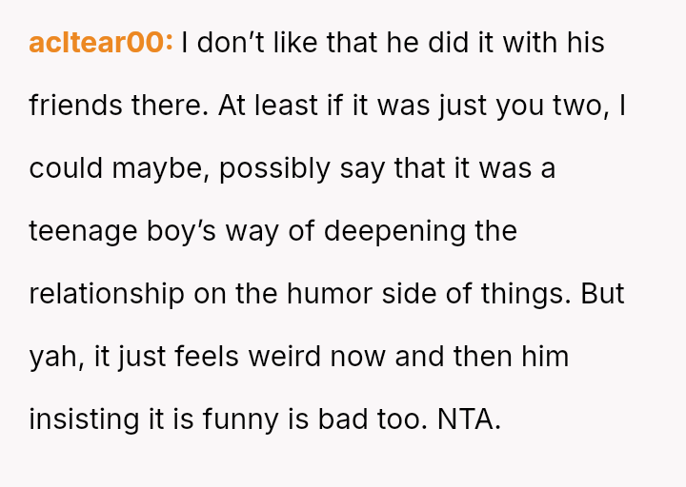Click the word "relationship" in the comment
Image resolution: width=686 pixels, height=487 pixels.
pyautogui.click(x=107, y=294)
